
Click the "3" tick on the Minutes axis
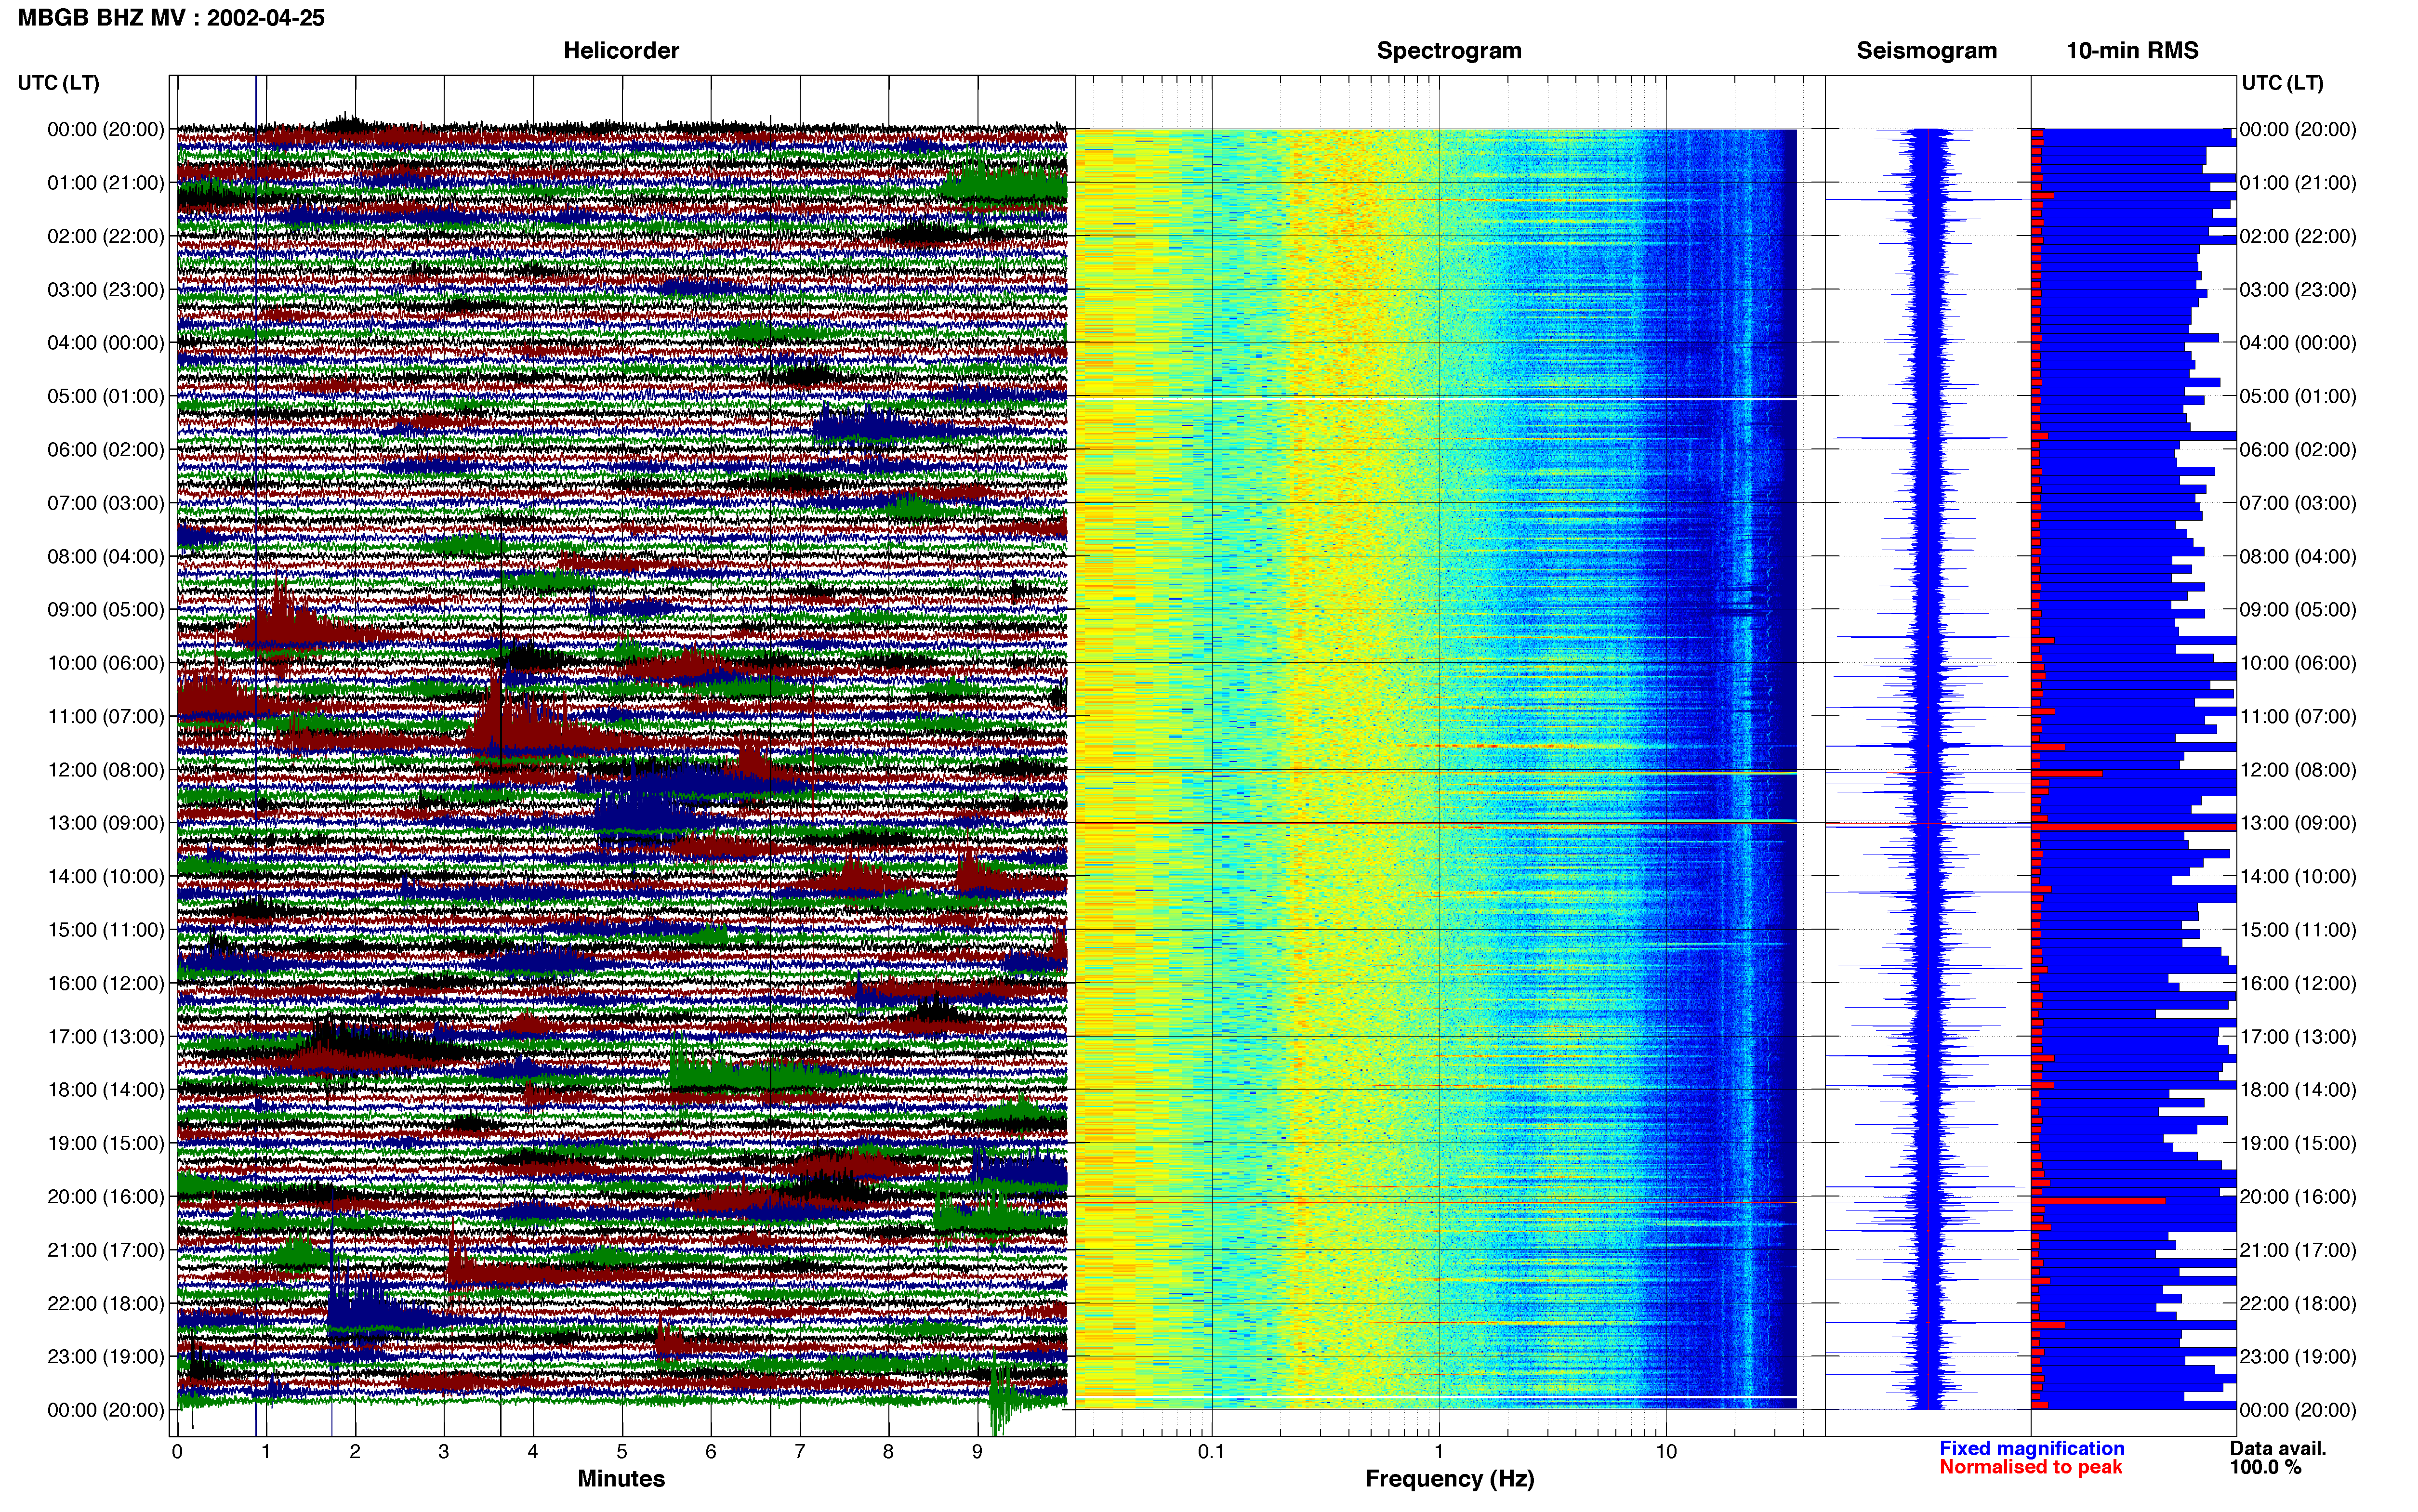(444, 1452)
